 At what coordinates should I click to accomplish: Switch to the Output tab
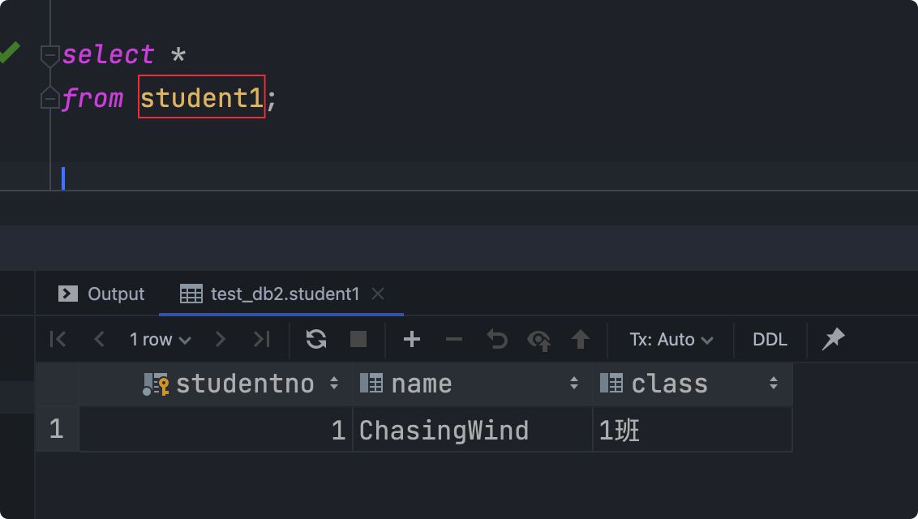coord(102,294)
